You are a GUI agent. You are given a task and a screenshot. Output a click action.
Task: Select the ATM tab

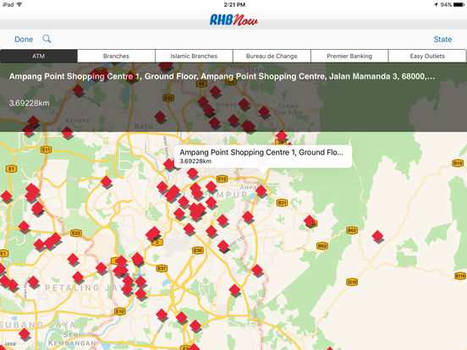[39, 56]
